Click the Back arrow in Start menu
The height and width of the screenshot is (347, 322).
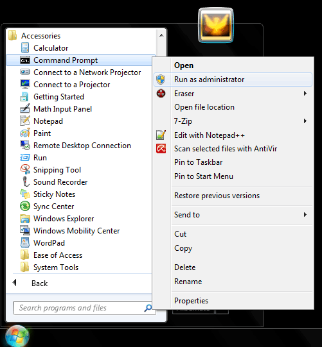click(x=15, y=283)
